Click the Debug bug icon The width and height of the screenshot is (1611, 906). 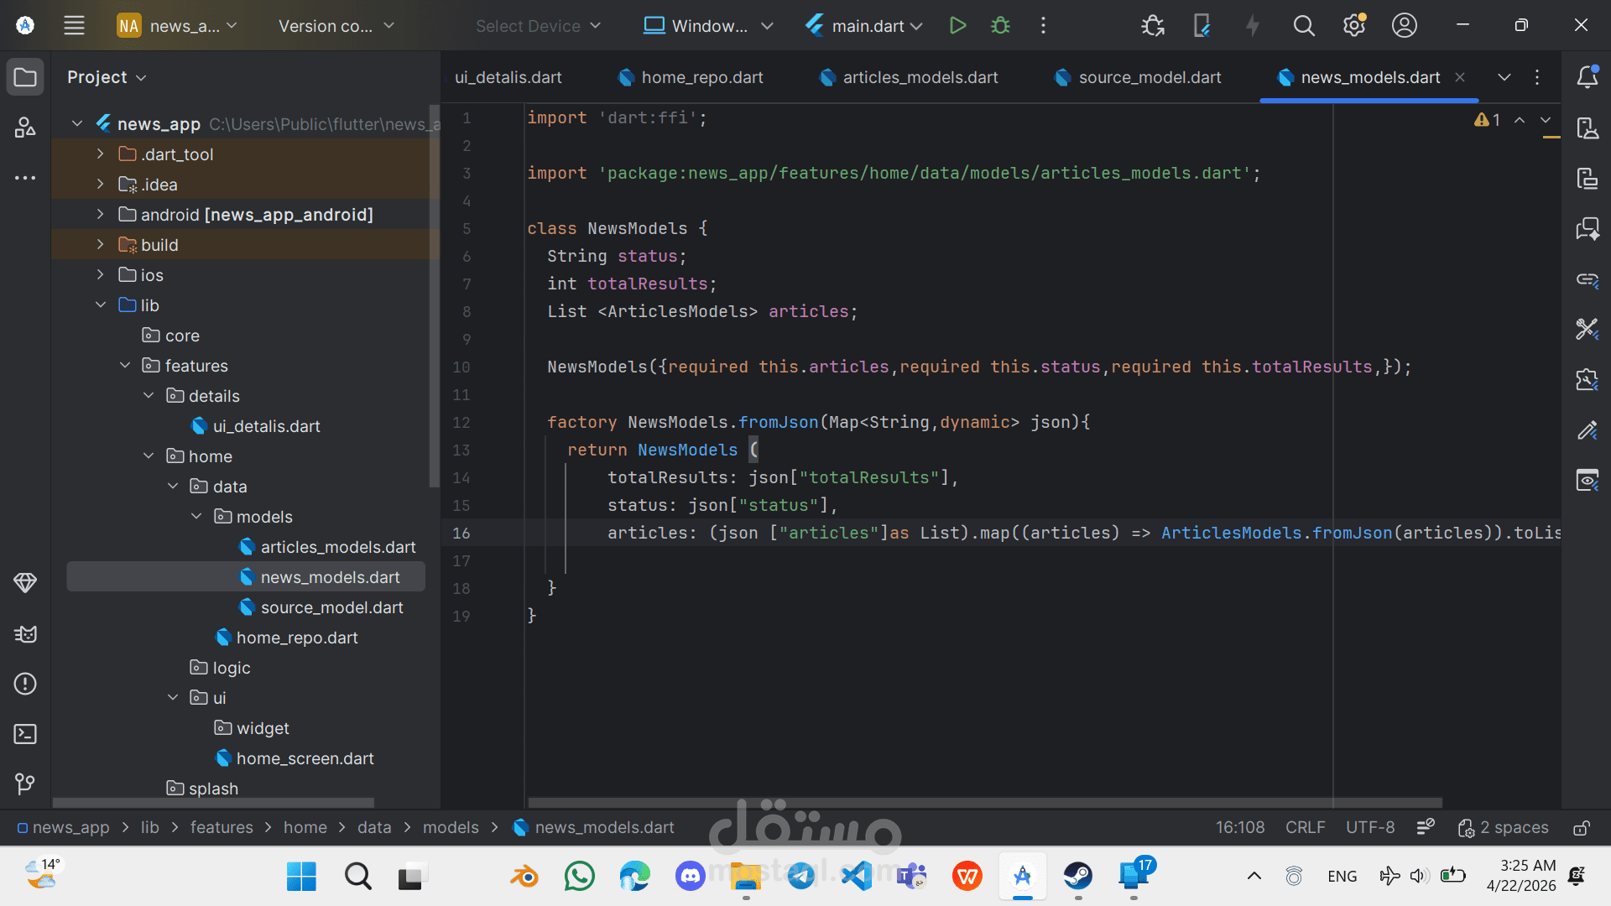1000,26
